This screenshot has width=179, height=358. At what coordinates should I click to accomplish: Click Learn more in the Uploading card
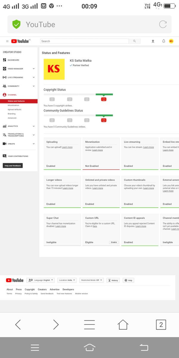pyautogui.click(x=67, y=147)
